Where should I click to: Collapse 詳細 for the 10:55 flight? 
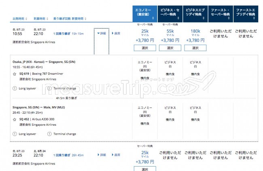(x=102, y=34)
